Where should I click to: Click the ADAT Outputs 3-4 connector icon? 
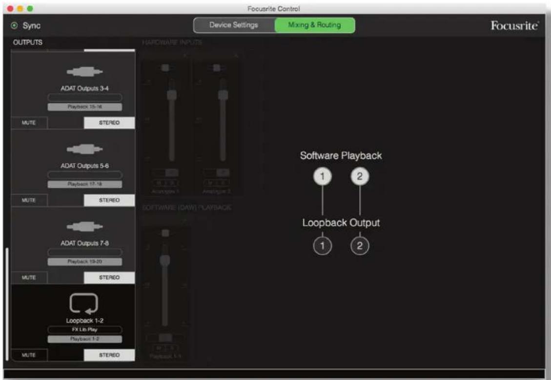pyautogui.click(x=85, y=72)
